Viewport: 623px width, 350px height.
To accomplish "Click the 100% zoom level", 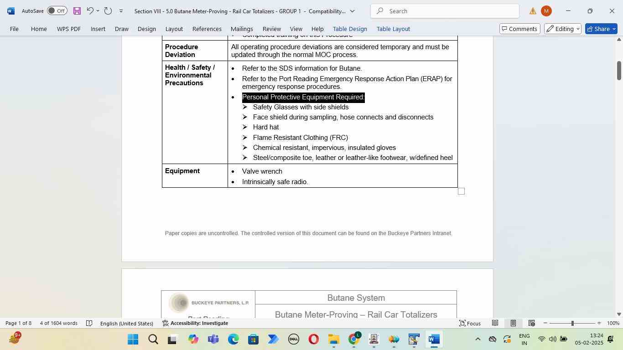I will pos(613,323).
